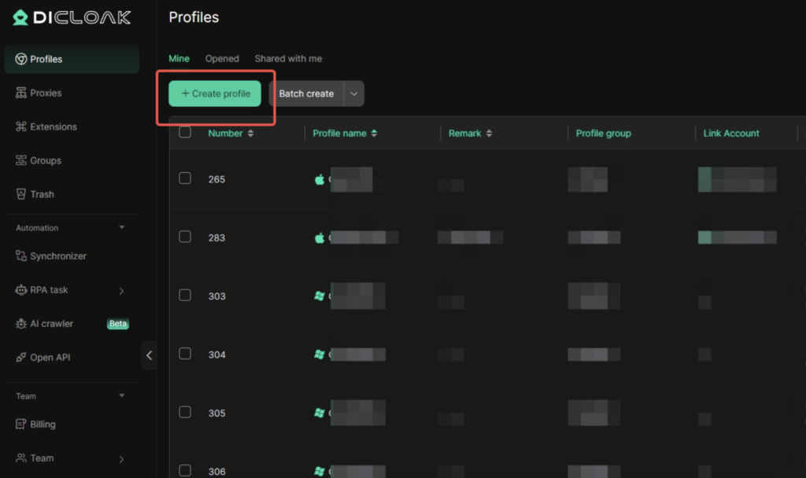This screenshot has height=478, width=806.
Task: Switch to the Shared with me tab
Action: pyautogui.click(x=288, y=59)
